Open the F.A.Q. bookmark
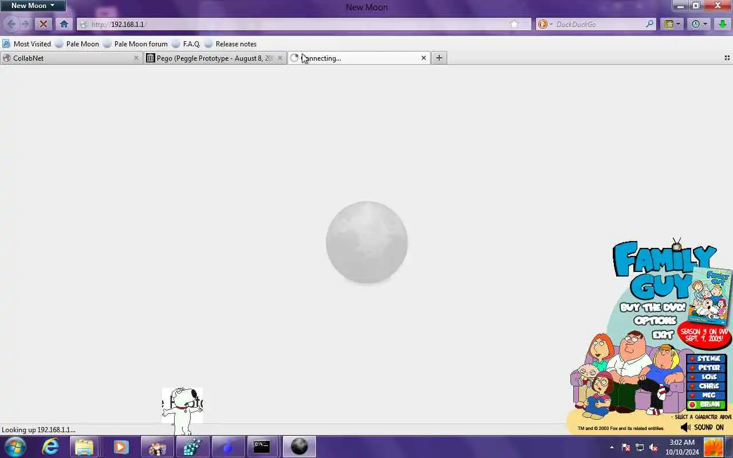This screenshot has height=458, width=733. (x=186, y=44)
